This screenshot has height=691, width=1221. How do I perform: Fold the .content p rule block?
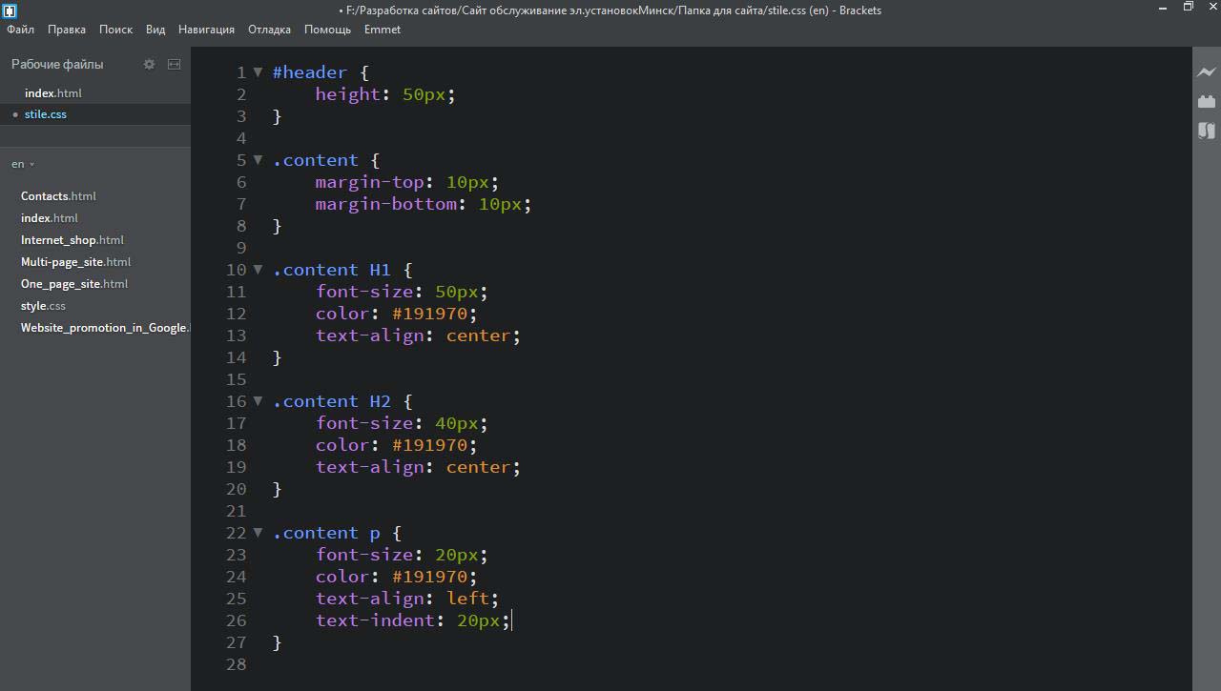258,533
